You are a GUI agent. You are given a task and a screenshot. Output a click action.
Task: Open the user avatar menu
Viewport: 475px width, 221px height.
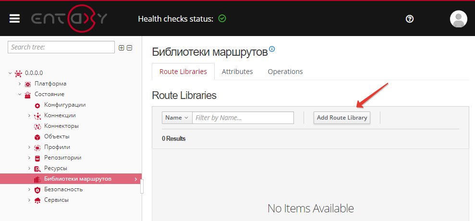point(458,19)
